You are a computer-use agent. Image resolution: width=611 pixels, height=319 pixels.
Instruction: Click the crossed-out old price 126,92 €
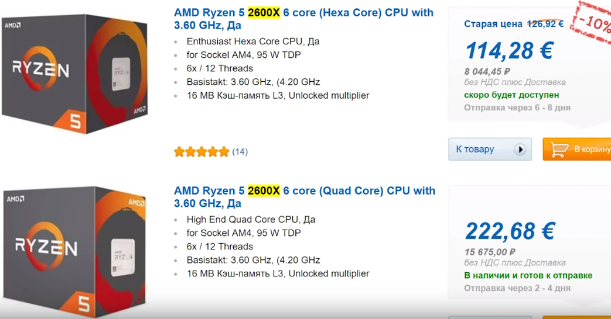[x=545, y=24]
